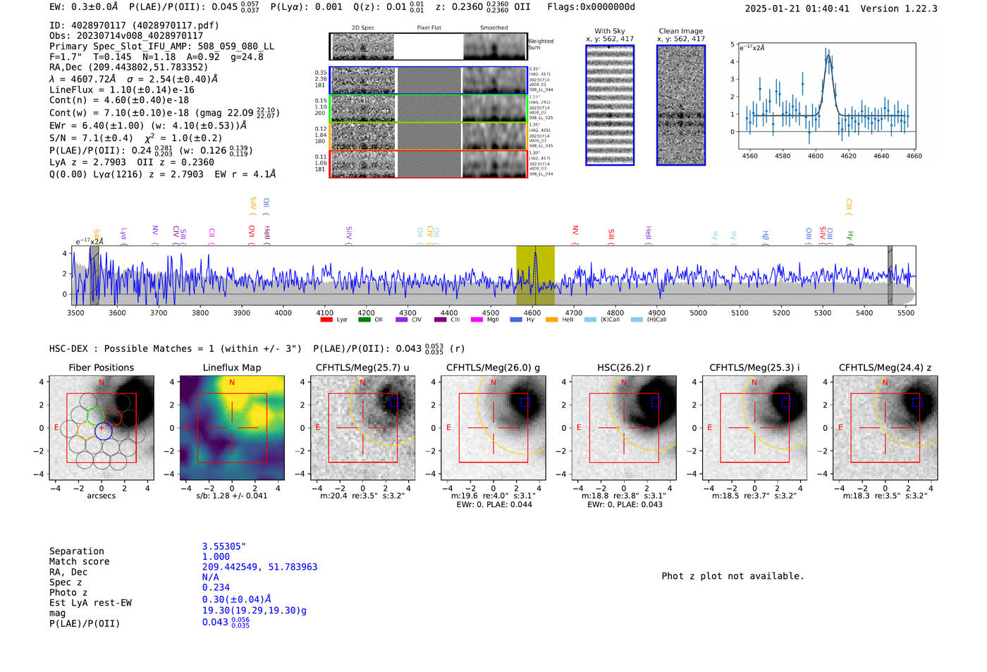The width and height of the screenshot is (987, 672).
Task: Click the z: 0.2360 OII header value
Action: coord(483,7)
